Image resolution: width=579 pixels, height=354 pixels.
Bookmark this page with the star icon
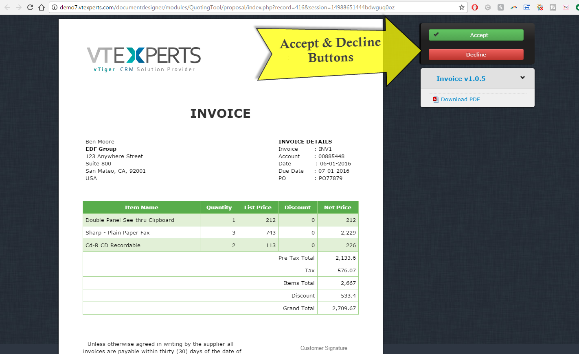pyautogui.click(x=462, y=7)
